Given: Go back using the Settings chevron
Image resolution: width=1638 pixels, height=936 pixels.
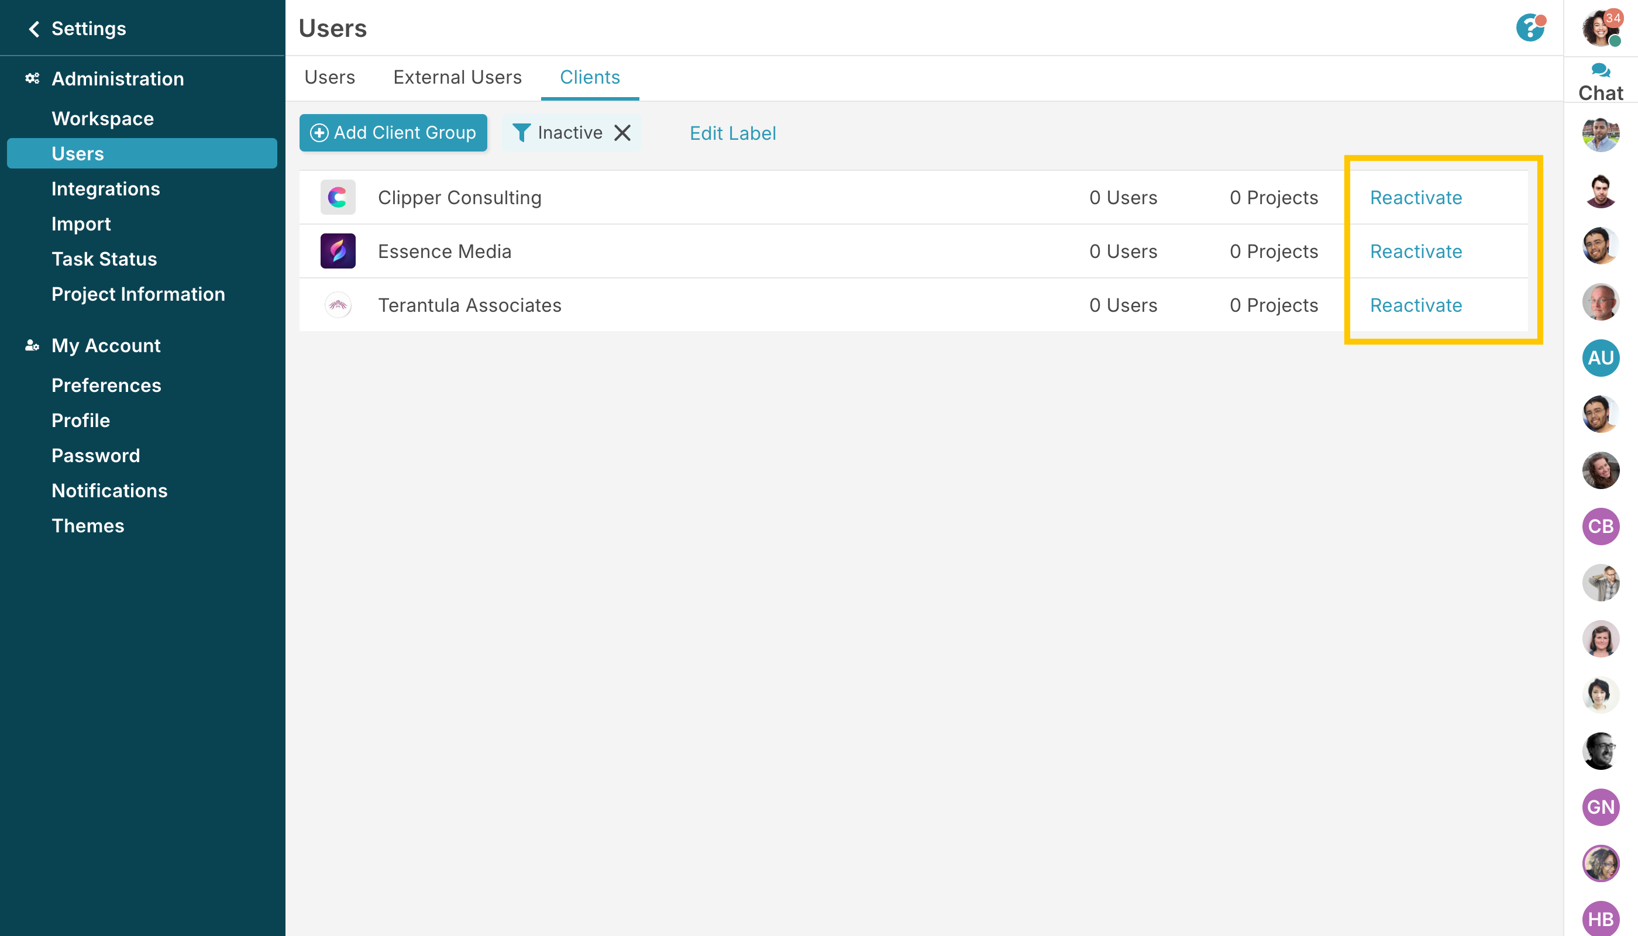Looking at the screenshot, I should click(34, 29).
